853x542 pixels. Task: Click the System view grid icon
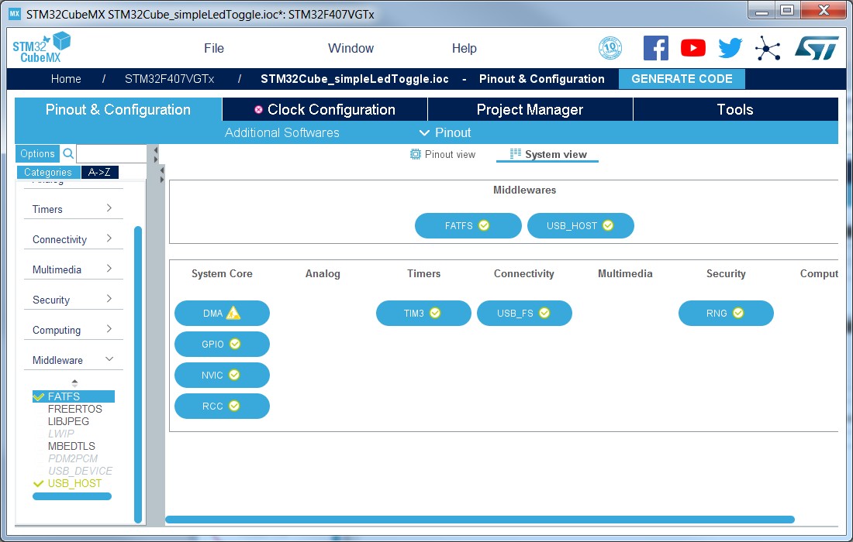tap(515, 153)
